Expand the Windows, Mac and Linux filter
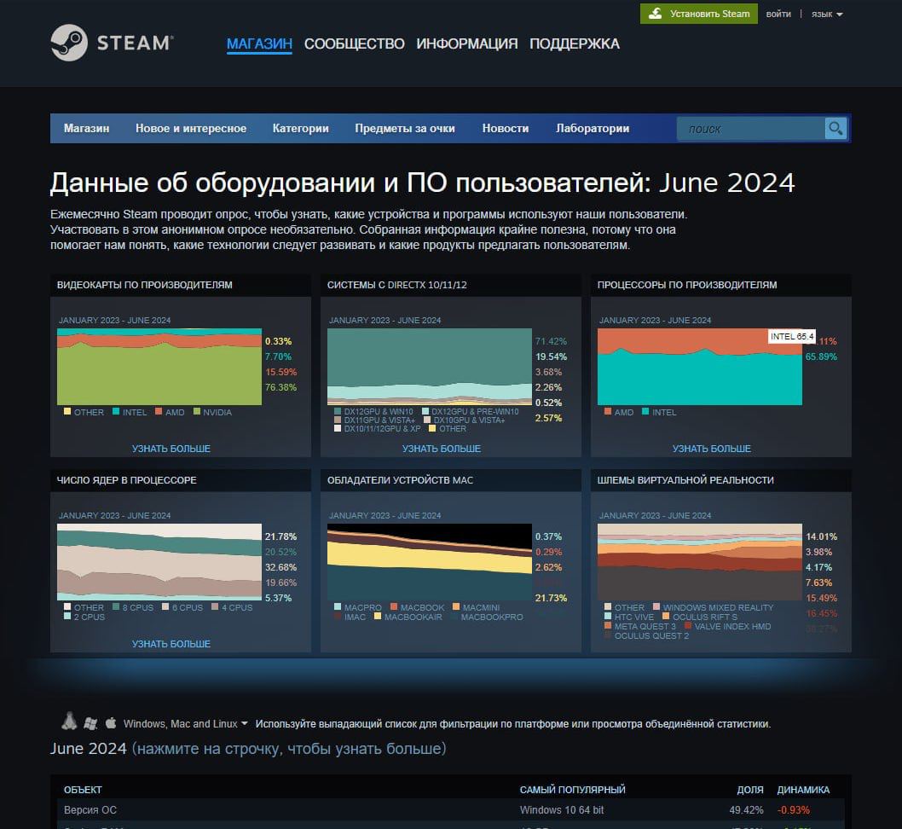 pos(185,724)
